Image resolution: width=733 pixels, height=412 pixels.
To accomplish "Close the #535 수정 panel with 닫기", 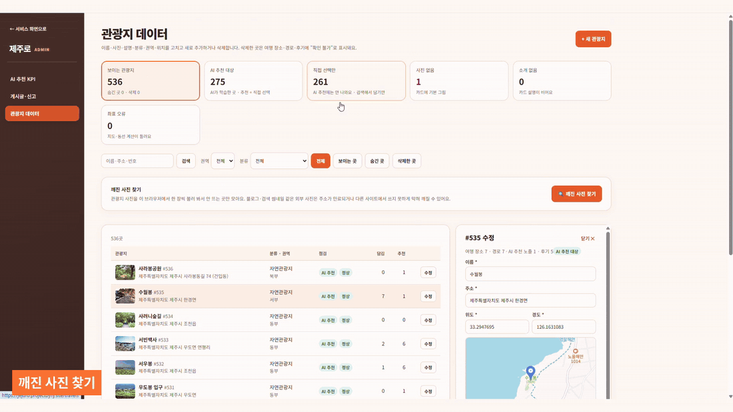I will pyautogui.click(x=588, y=239).
